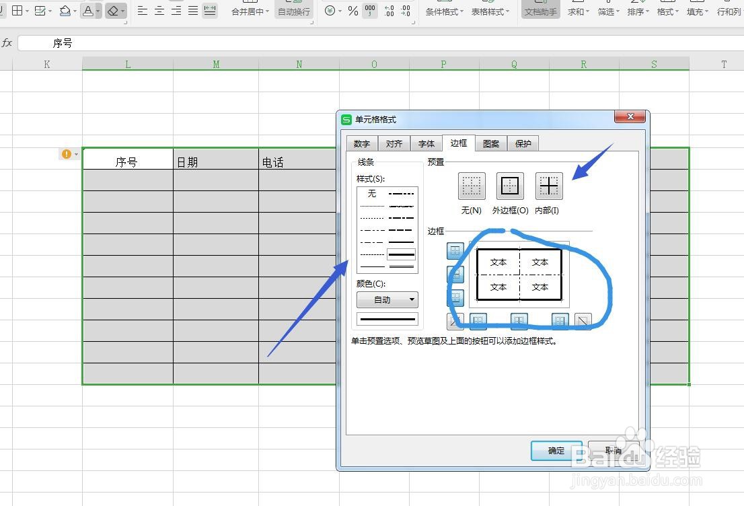744x506 pixels.
Task: Switch to the 图案 tab
Action: coord(490,143)
